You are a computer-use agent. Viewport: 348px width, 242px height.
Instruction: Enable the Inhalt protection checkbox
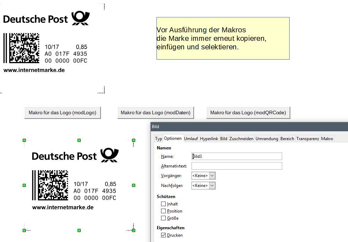click(x=163, y=204)
